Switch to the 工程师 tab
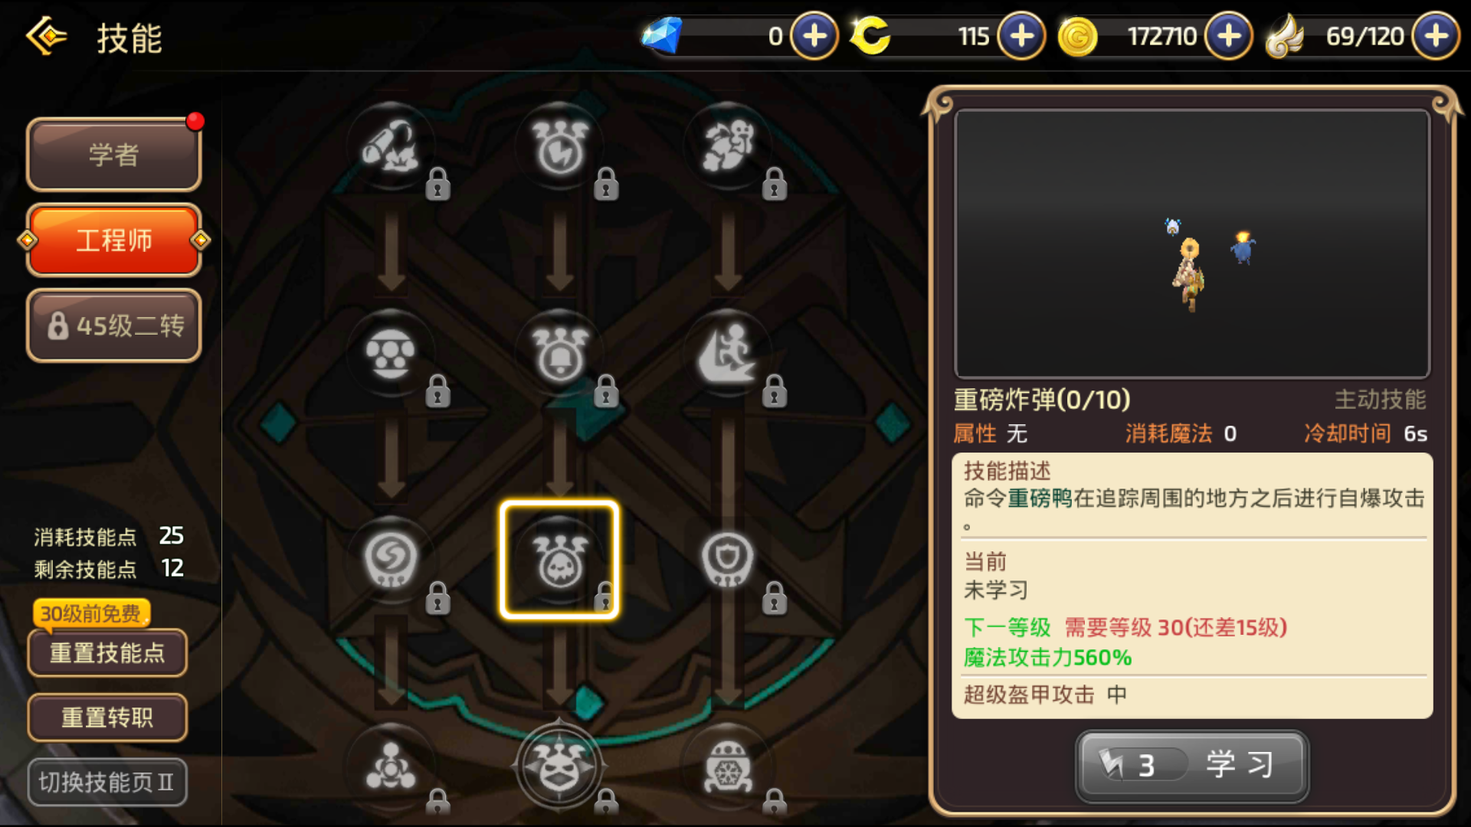Viewport: 1471px width, 827px height. 114,240
